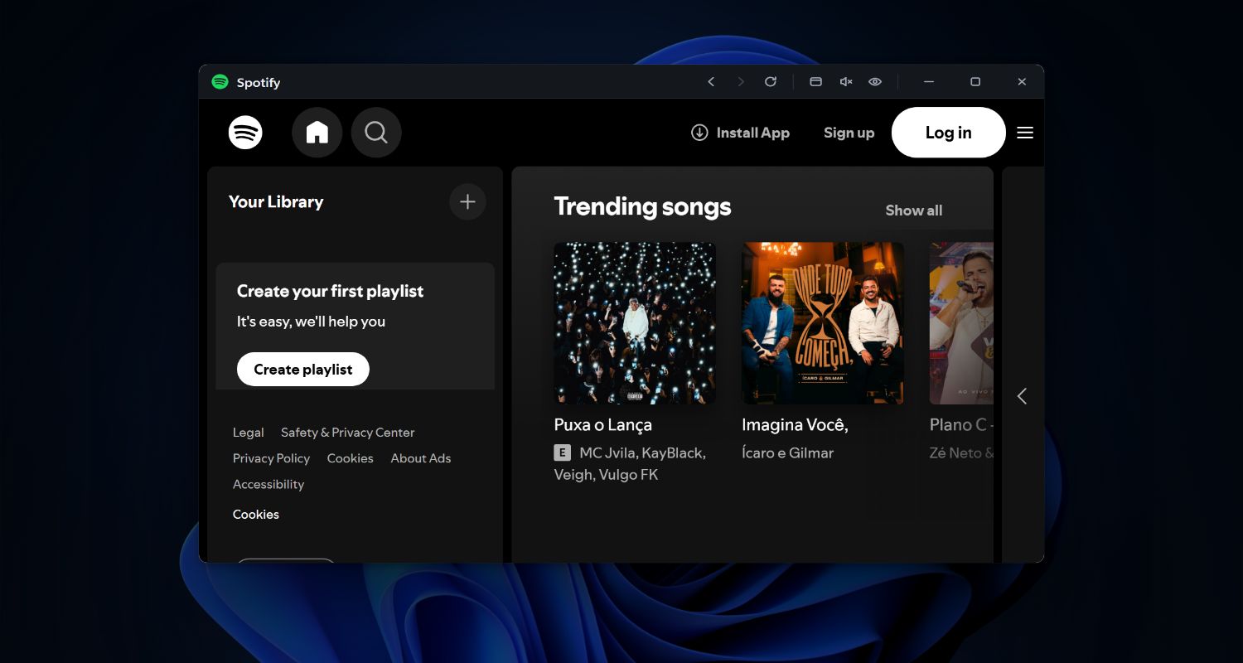Toggle the mute speaker icon in title bar
This screenshot has width=1243, height=663.
[x=846, y=82]
